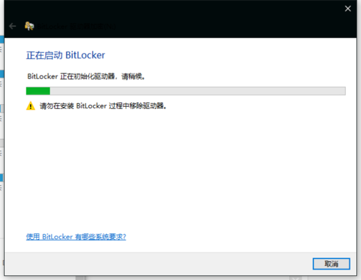Select the lowest blue strip behind the left edge
361x280 pixels.
[1, 178]
